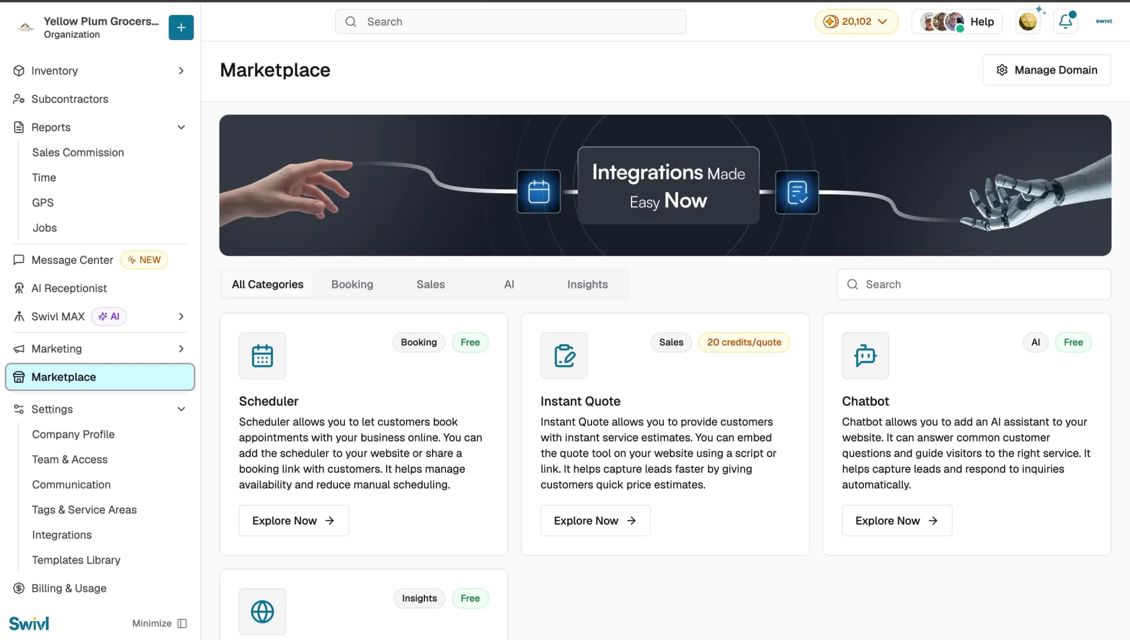
Task: Click the Booking tag on Scheduler card
Action: click(418, 342)
